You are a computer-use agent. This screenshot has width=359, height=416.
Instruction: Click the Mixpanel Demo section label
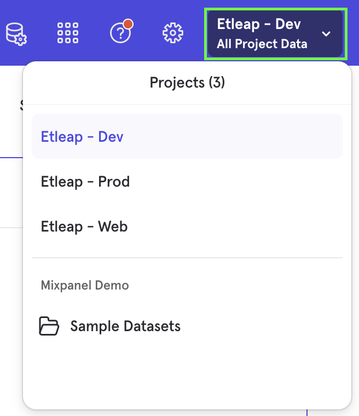(x=85, y=285)
